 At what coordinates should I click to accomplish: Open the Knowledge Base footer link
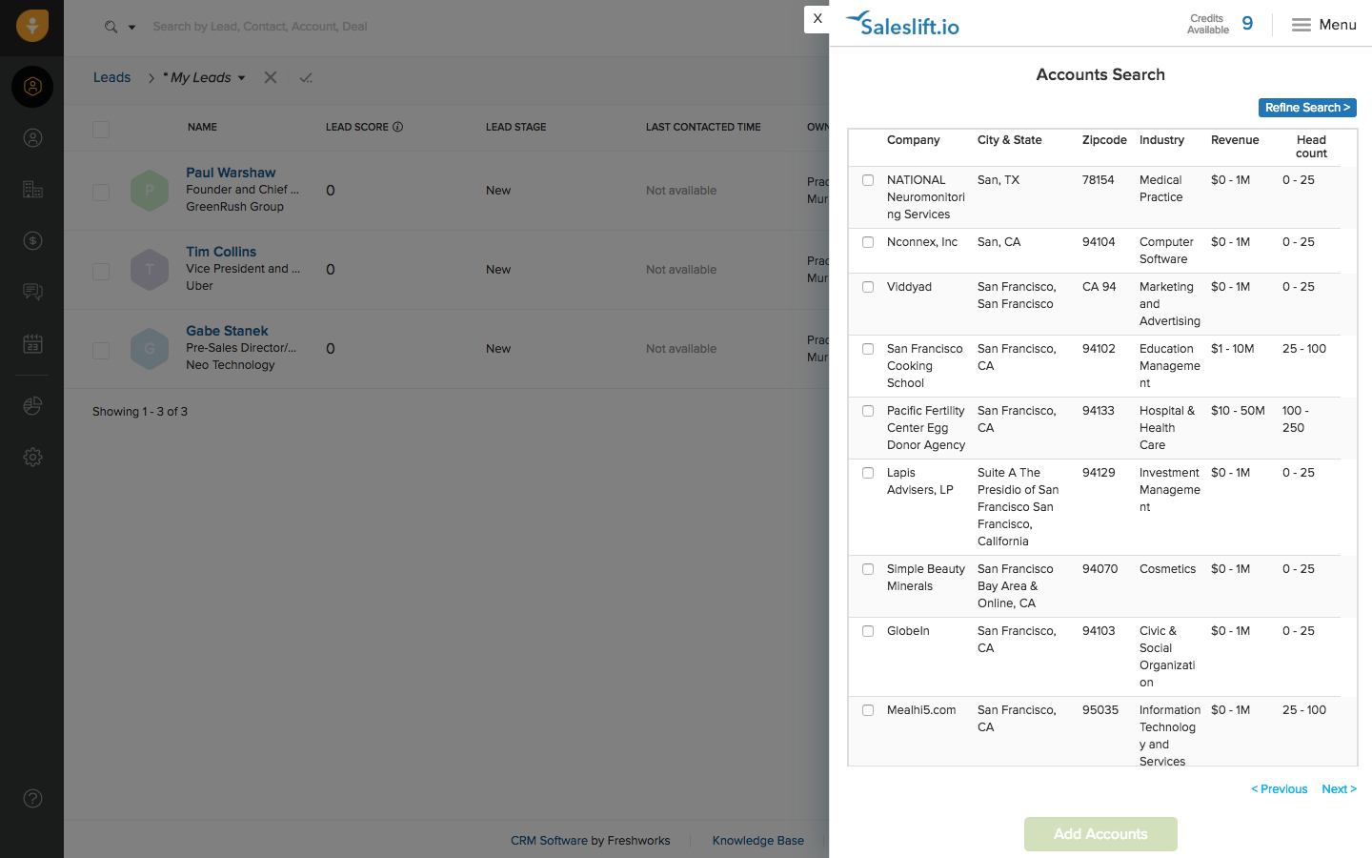(758, 841)
